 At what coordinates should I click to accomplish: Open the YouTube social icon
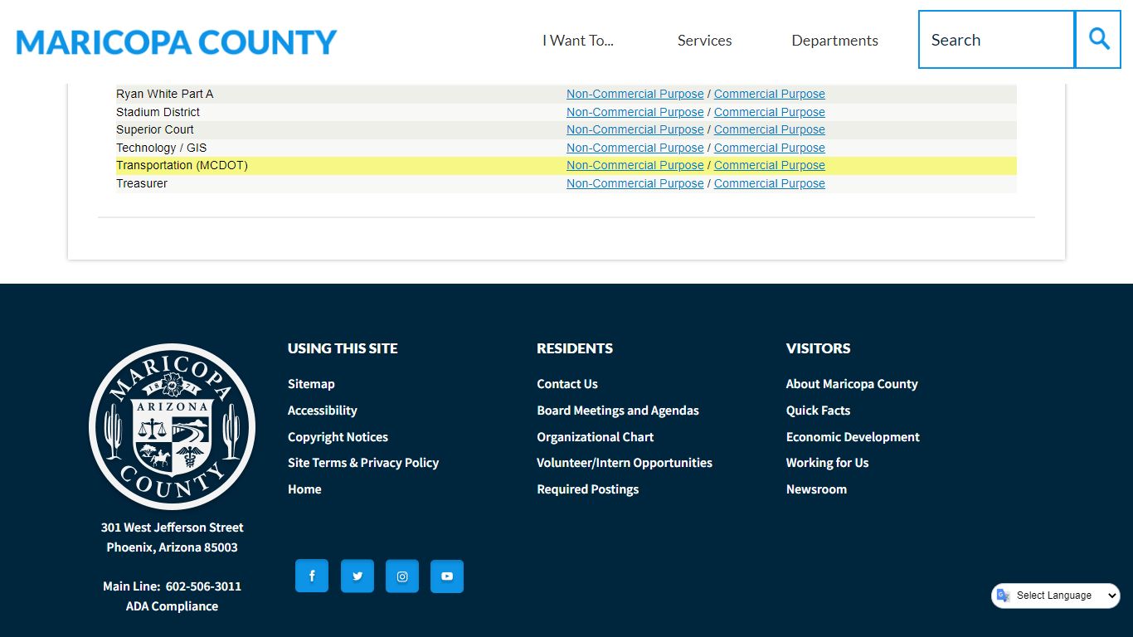coord(447,576)
